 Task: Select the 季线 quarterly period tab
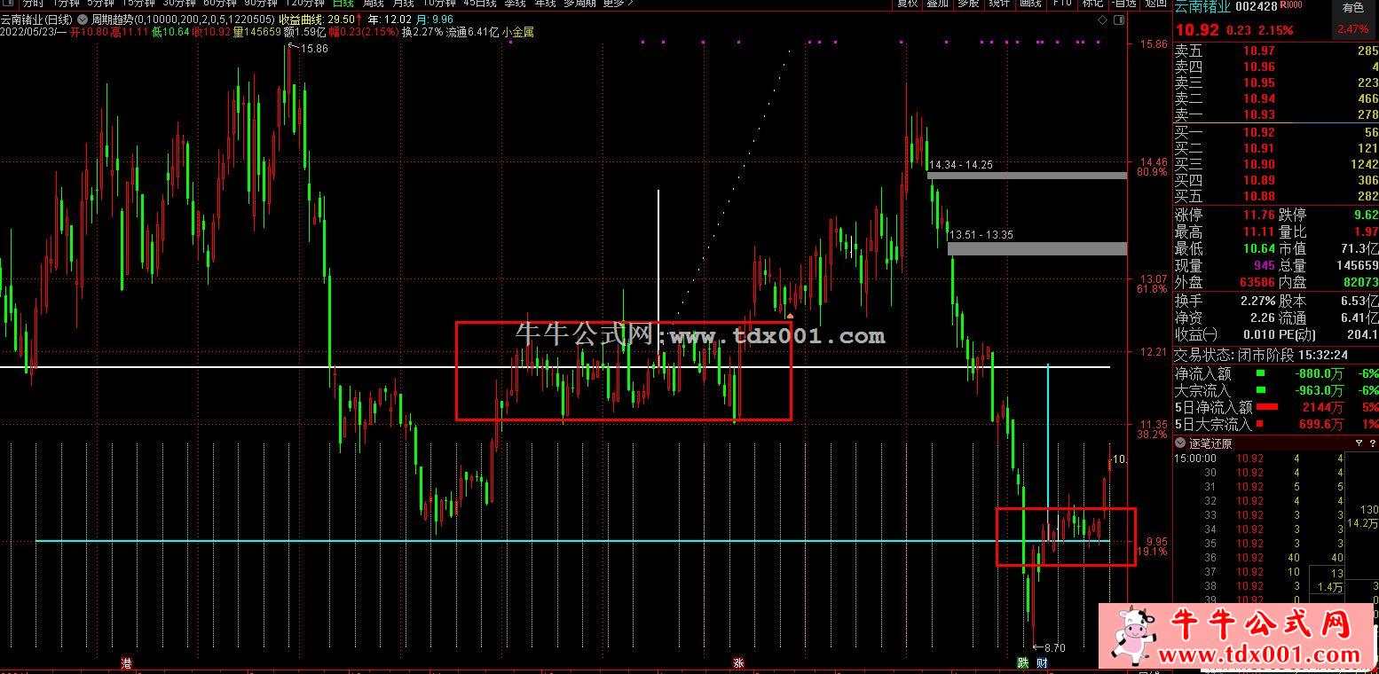(516, 4)
